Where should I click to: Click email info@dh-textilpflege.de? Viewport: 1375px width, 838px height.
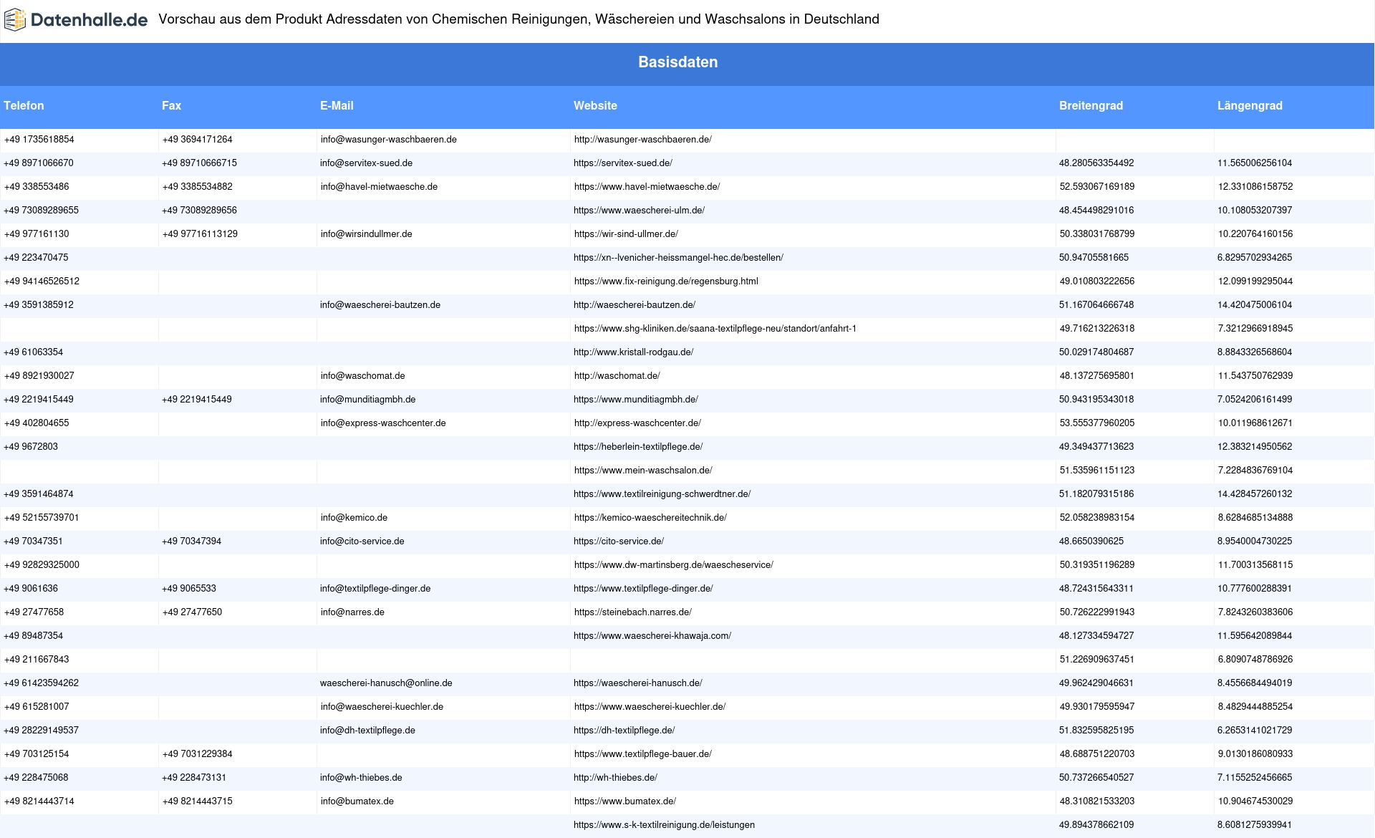[367, 731]
